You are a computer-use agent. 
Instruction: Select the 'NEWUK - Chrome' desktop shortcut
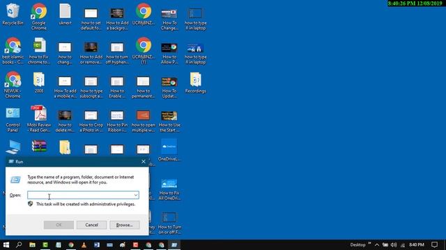13,85
